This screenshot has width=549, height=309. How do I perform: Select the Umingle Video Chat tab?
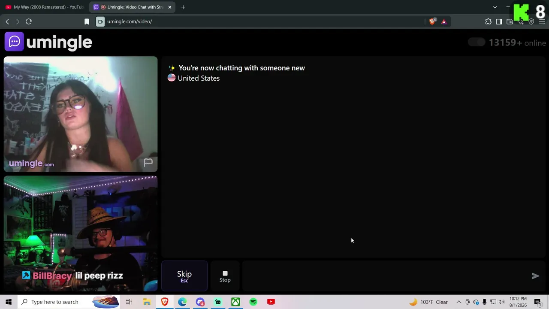132,7
